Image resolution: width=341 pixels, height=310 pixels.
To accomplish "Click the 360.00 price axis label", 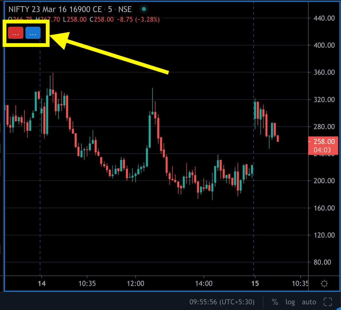I will coord(324,72).
